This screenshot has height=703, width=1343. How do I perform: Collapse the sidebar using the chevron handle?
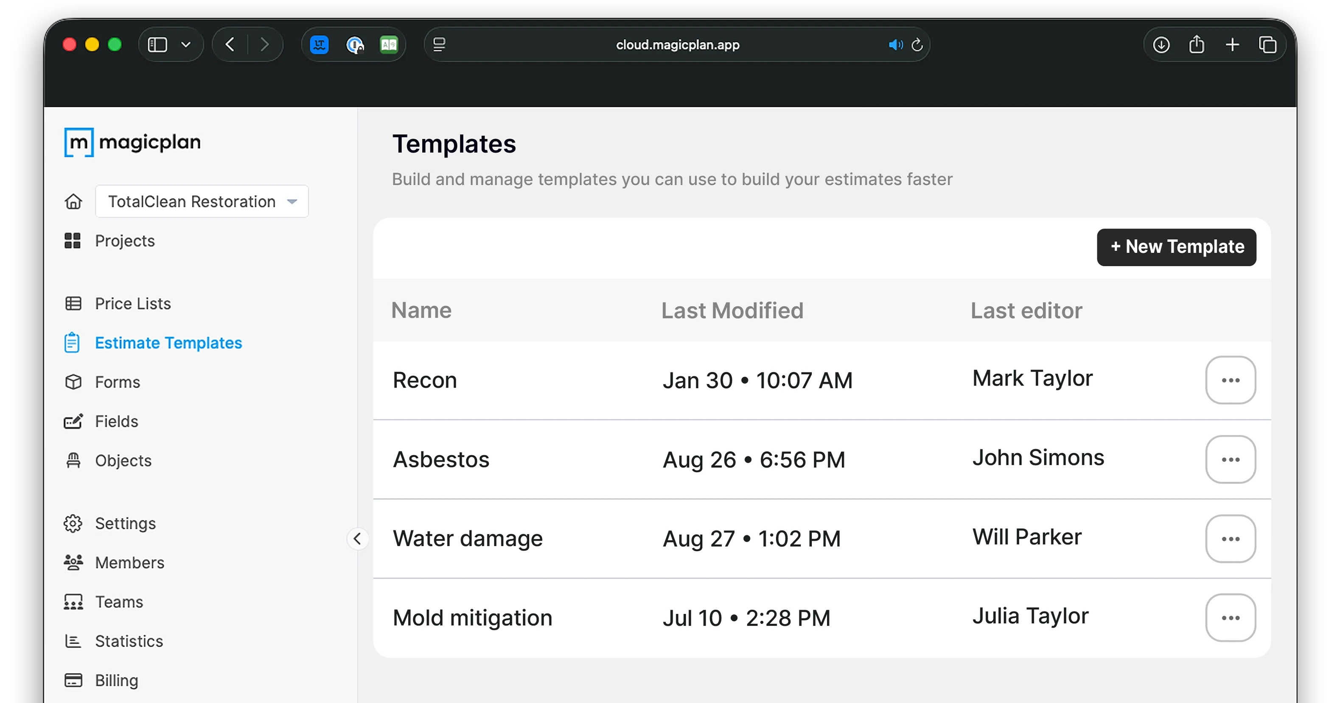coord(357,538)
